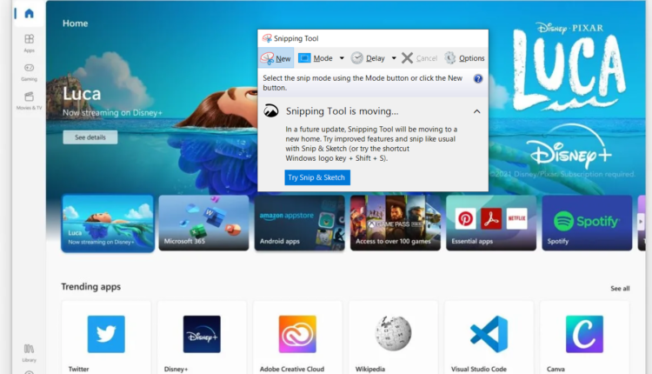Screen dimensions: 652x374
Task: Open the Library in sidebar
Action: click(x=29, y=351)
